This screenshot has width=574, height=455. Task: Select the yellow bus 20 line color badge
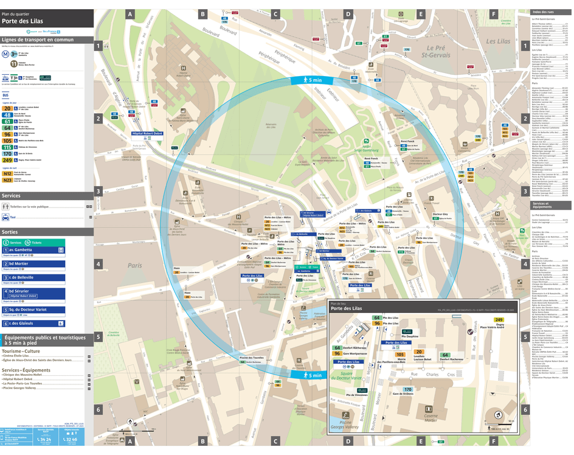pos(6,108)
